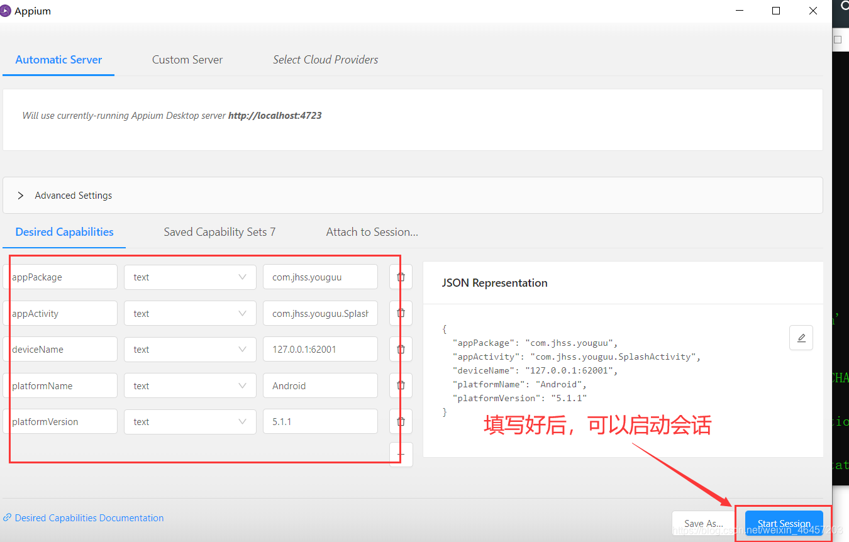849x542 pixels.
Task: Click the 127.0.0.1:62001 value field
Action: tap(320, 349)
